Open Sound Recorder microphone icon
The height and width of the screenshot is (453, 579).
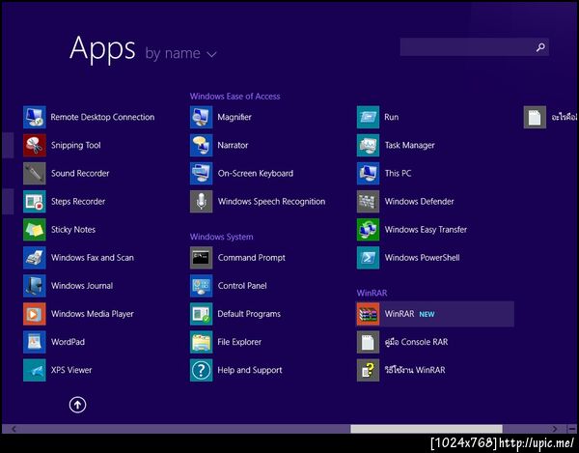(35, 173)
